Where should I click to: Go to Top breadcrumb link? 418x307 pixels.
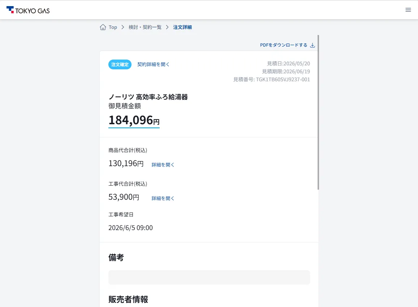pyautogui.click(x=113, y=27)
